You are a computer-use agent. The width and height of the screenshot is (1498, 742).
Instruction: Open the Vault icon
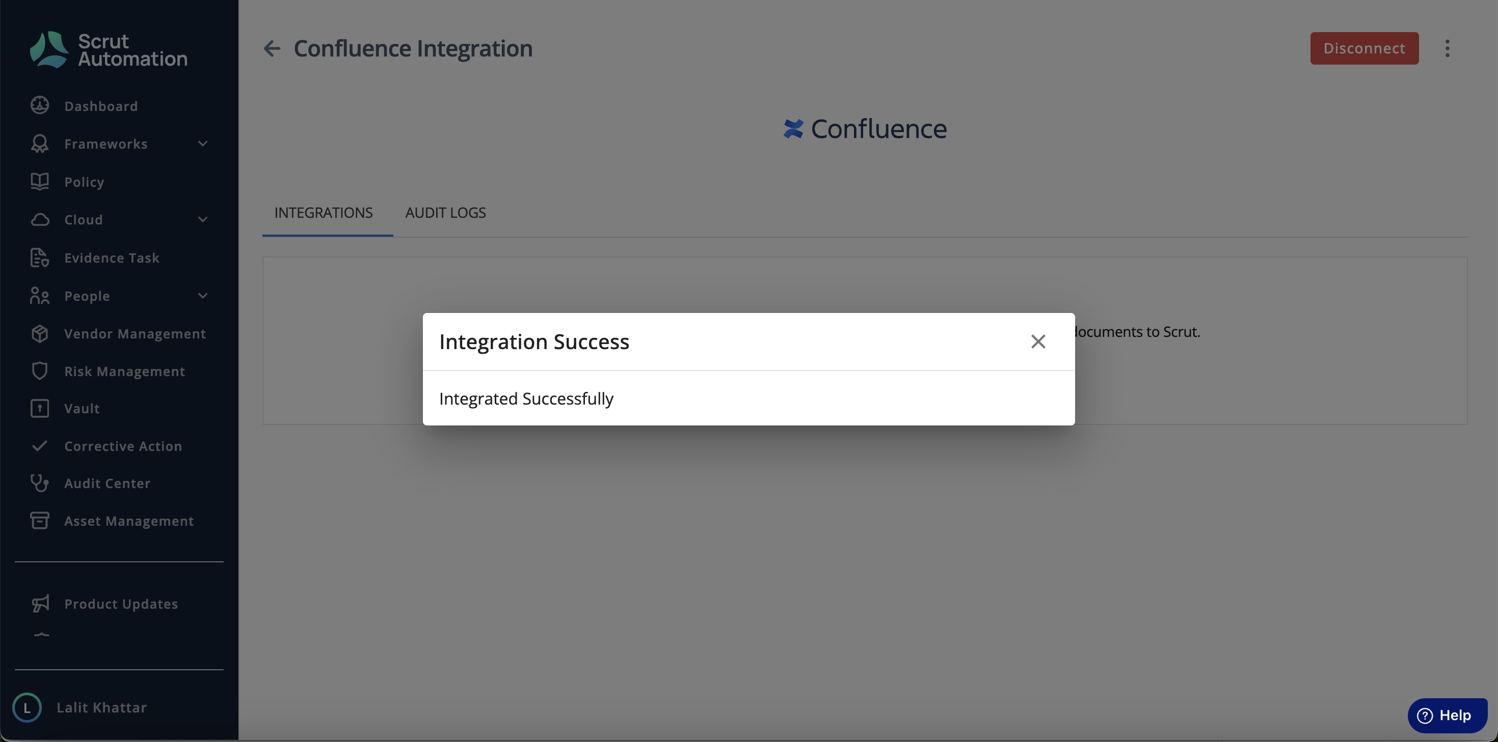coord(40,409)
